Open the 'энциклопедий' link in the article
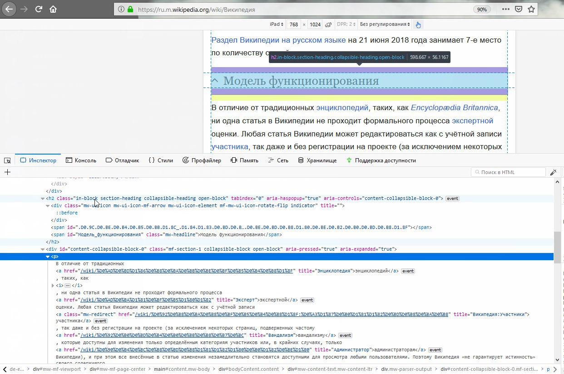The width and height of the screenshot is (564, 374). (x=342, y=108)
